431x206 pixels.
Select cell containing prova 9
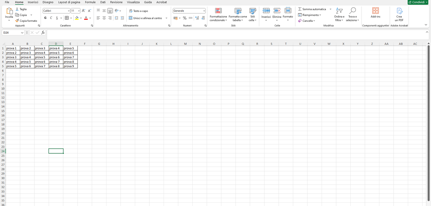tap(70, 66)
